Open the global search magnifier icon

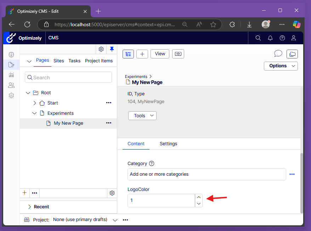pyautogui.click(x=258, y=38)
